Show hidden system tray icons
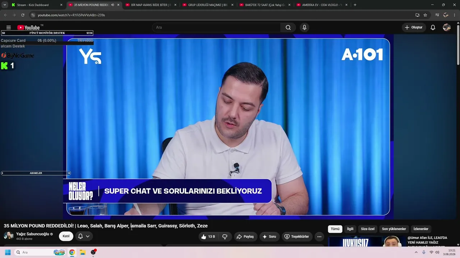 (416, 252)
